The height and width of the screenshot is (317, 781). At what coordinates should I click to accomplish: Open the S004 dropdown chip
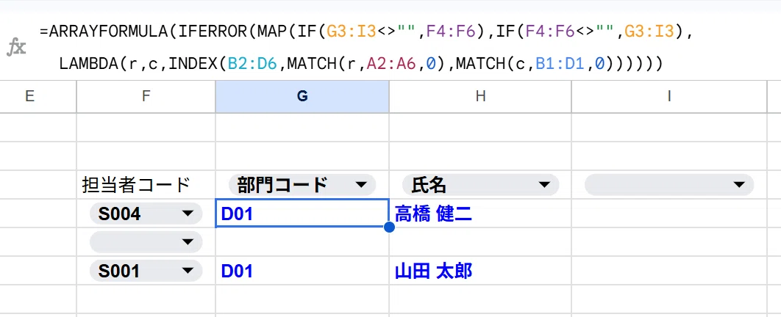146,214
